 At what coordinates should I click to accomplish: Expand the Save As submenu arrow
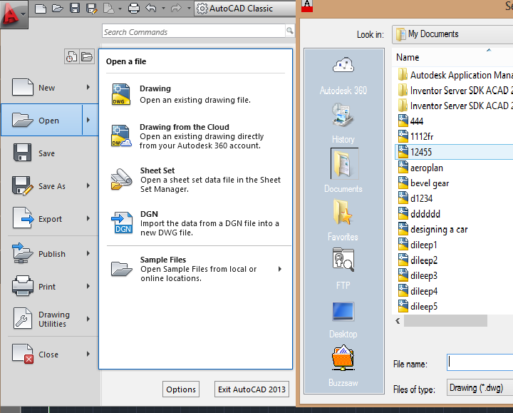88,185
